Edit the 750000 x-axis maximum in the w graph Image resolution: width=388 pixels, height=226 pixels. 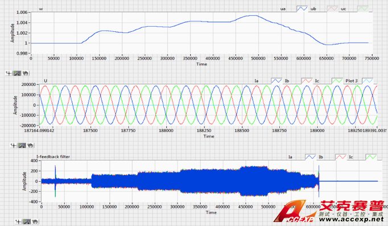click(x=372, y=59)
